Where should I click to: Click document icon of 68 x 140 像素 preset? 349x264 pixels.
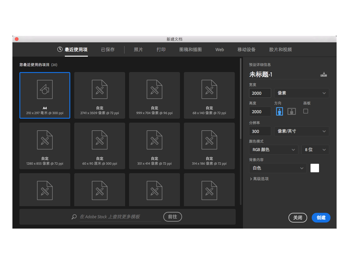[209, 89]
